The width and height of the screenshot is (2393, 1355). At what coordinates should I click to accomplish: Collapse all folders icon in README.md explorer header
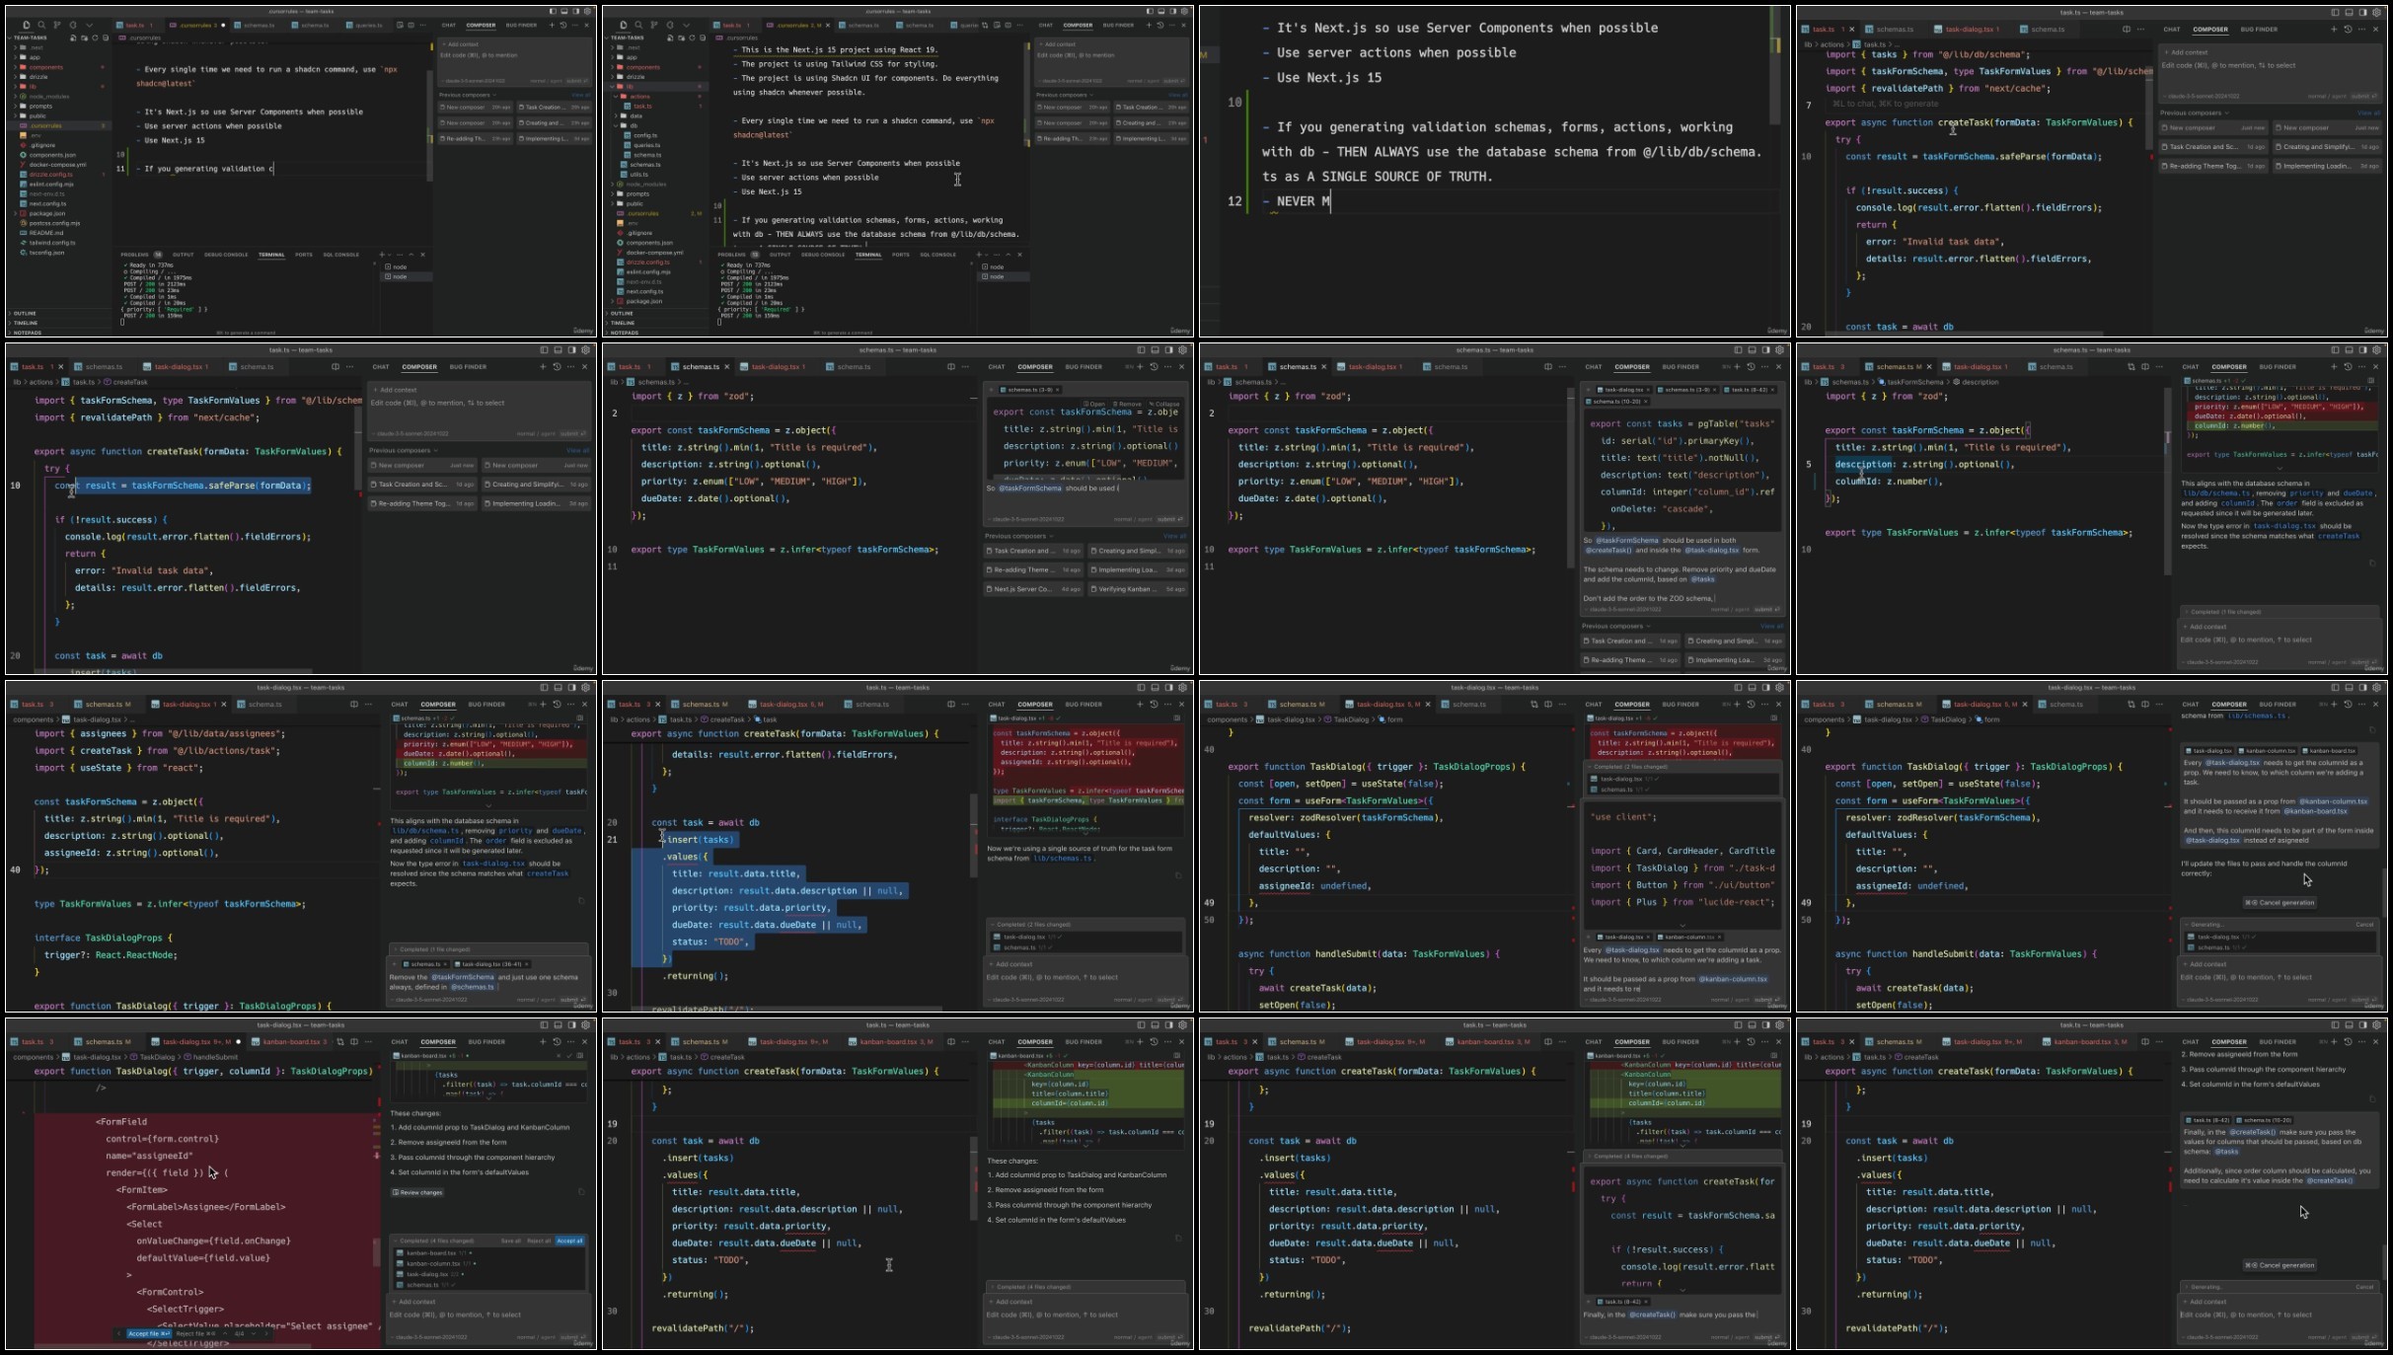(105, 38)
